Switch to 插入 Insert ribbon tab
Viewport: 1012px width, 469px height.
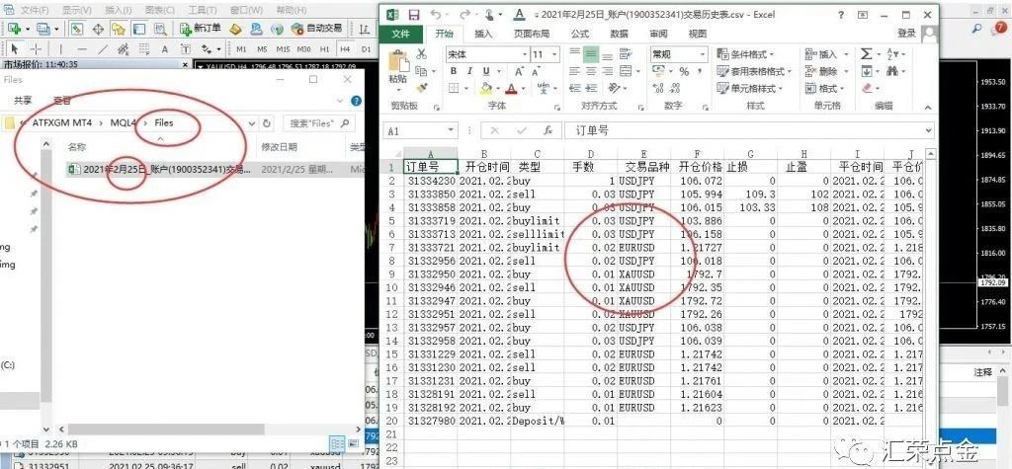(x=484, y=35)
